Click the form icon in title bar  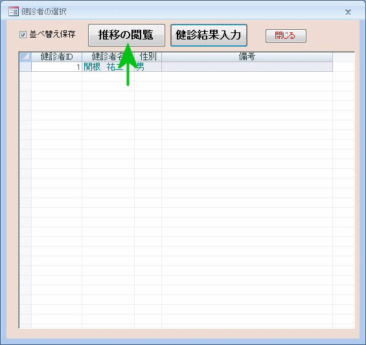tap(14, 12)
